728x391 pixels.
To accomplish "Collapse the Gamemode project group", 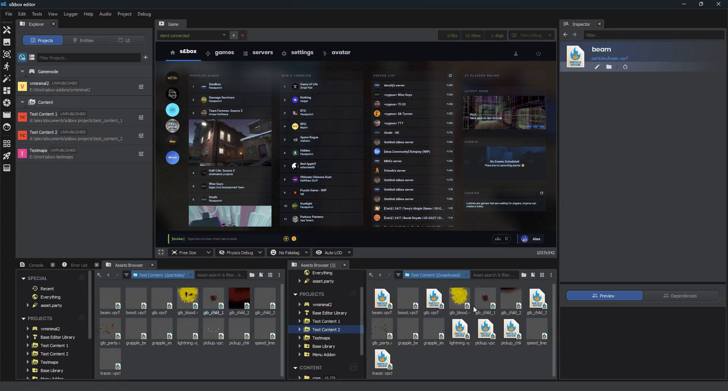I will coord(22,72).
